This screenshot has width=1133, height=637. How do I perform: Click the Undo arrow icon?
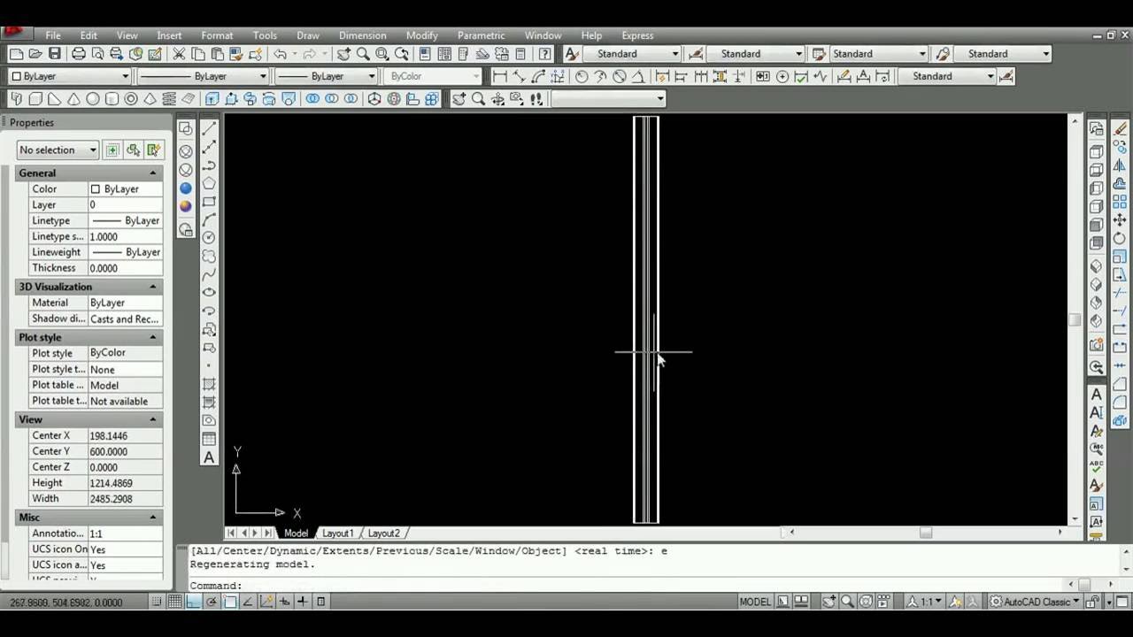[x=280, y=54]
